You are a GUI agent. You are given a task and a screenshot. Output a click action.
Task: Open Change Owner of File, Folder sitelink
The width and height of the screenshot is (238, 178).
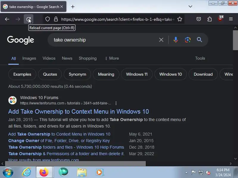click(x=59, y=141)
